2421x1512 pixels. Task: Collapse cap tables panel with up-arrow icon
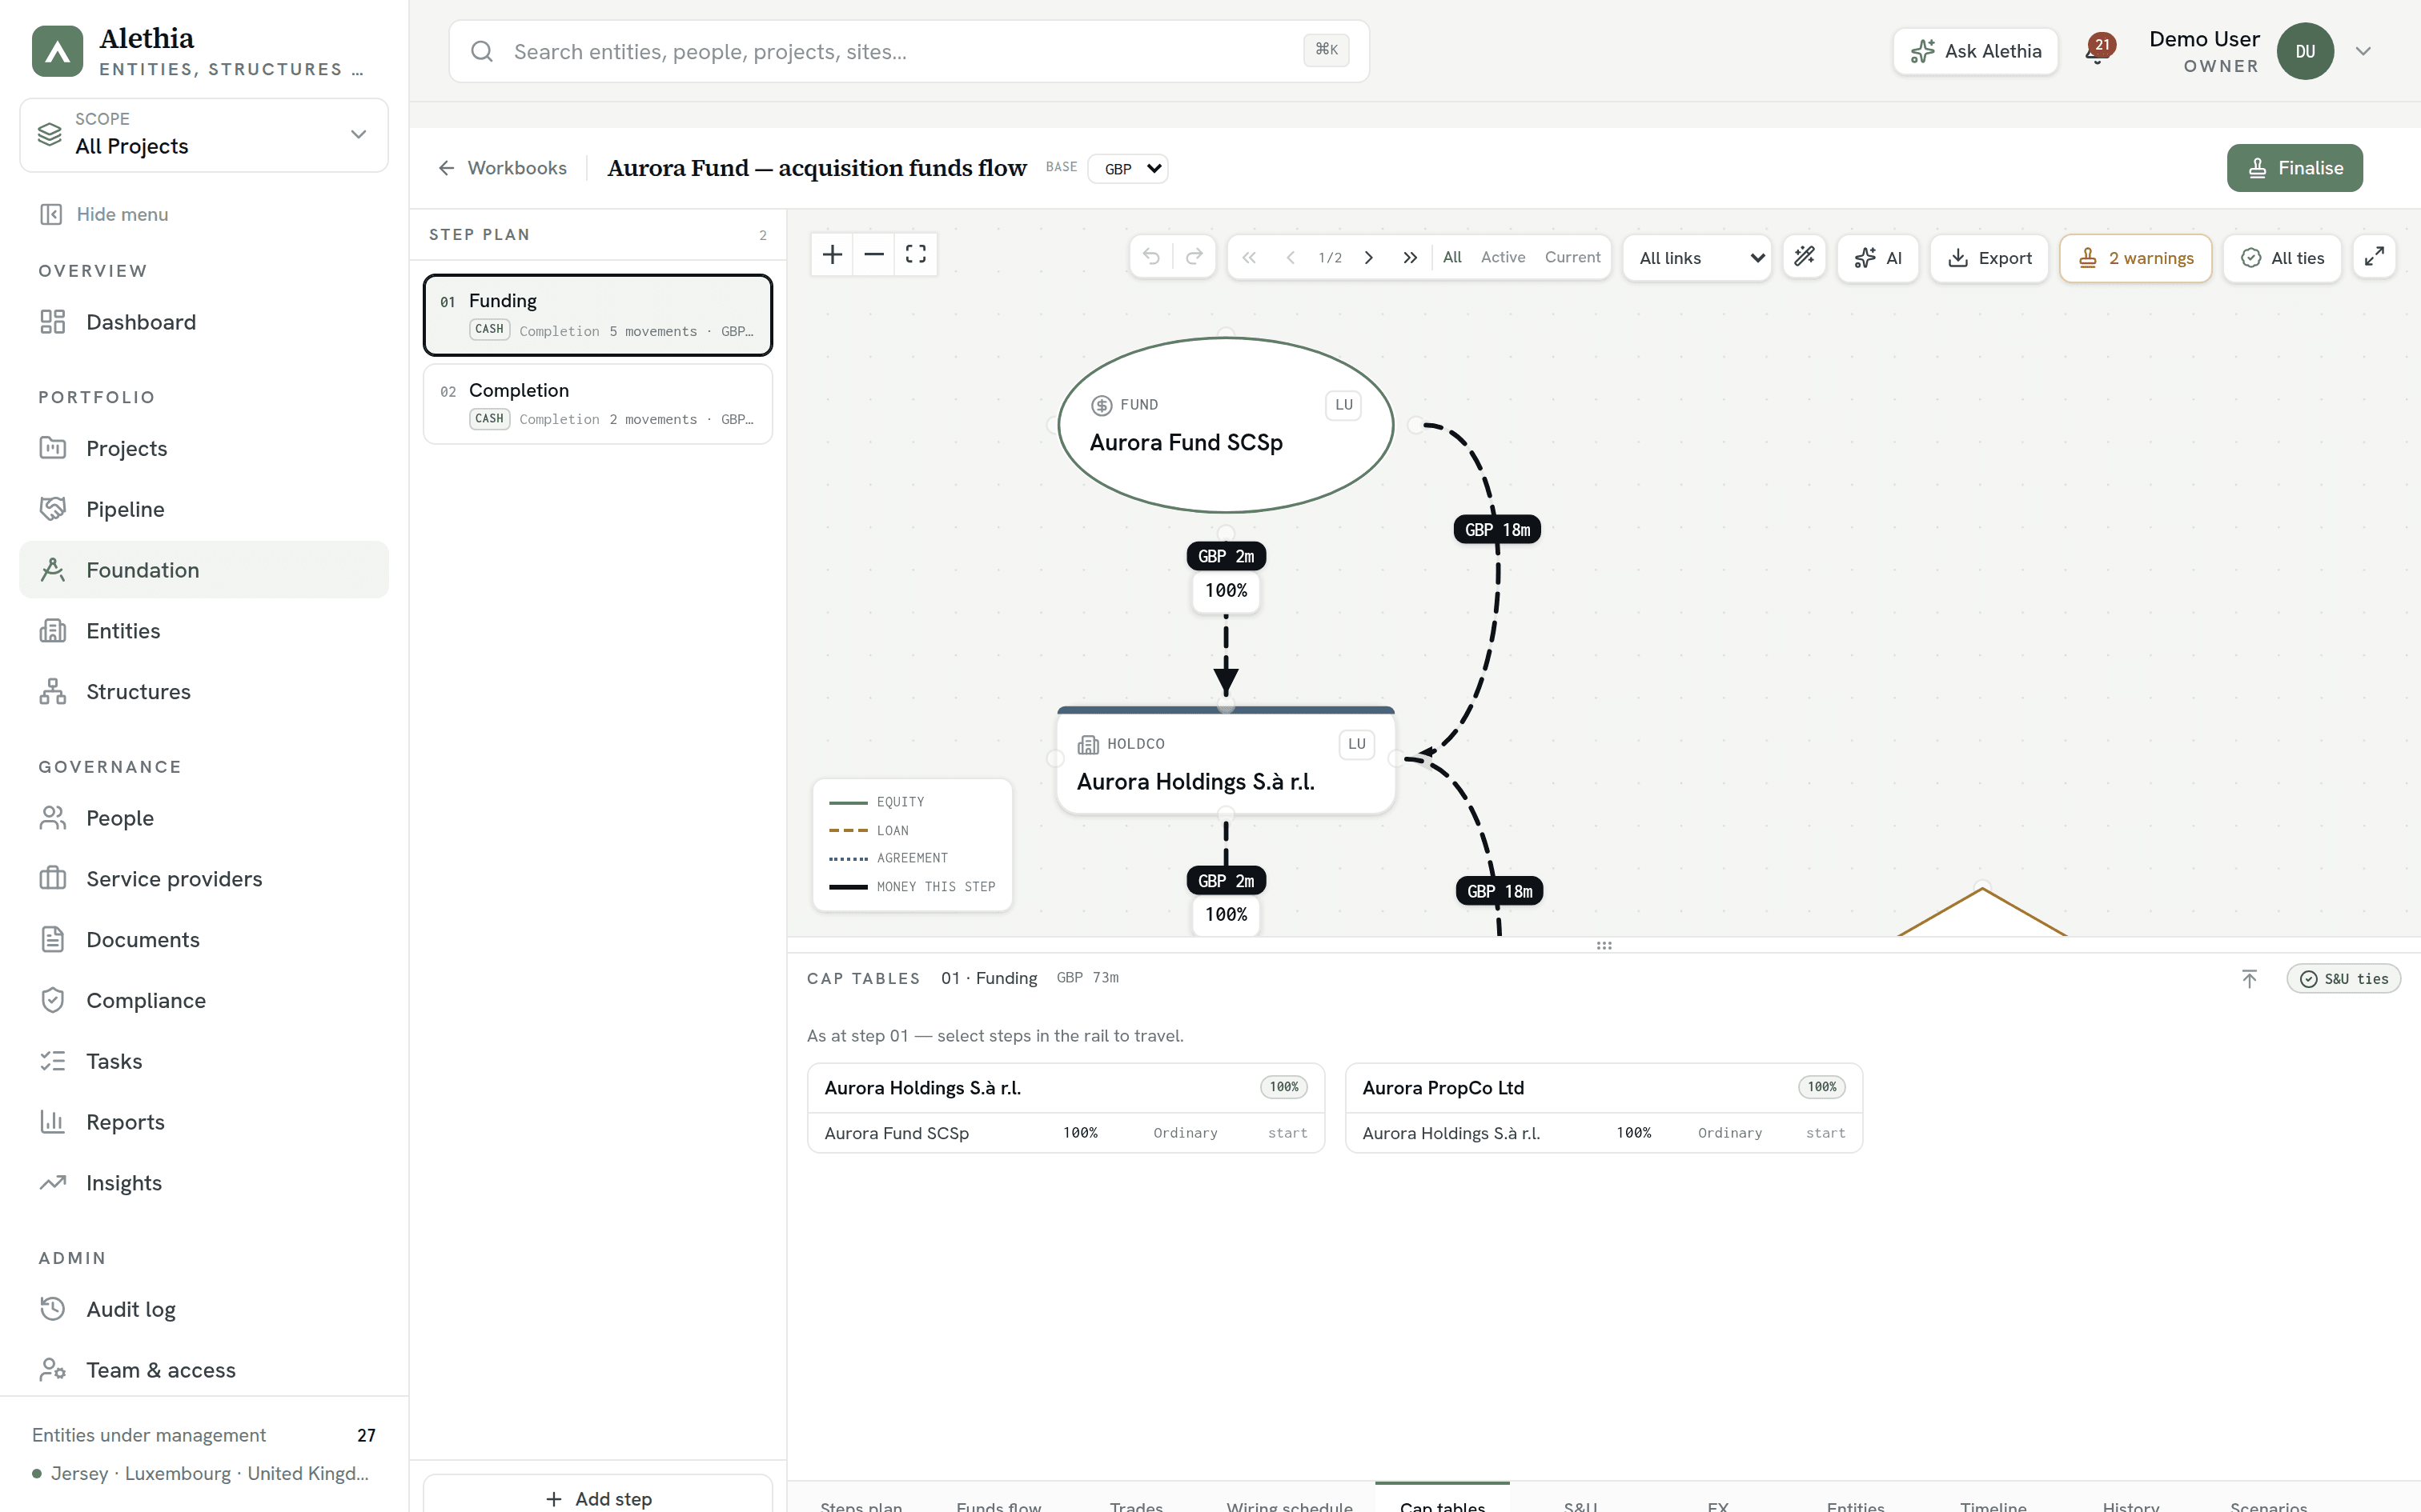tap(2249, 978)
